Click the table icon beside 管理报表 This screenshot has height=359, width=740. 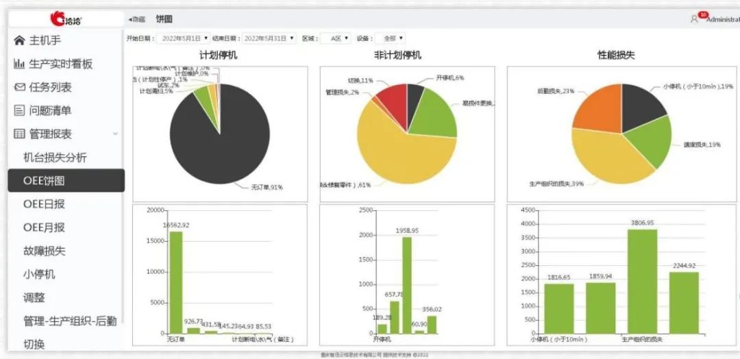tap(19, 134)
